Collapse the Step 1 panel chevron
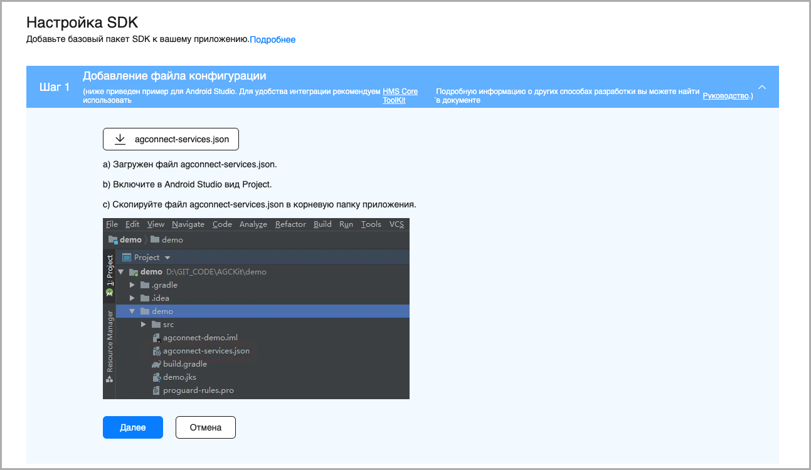 (762, 87)
